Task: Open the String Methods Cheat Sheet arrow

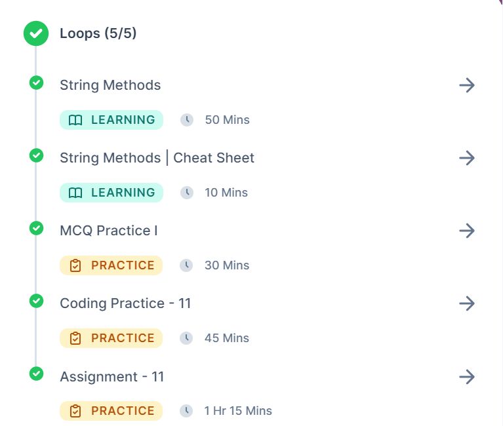Action: (x=466, y=158)
